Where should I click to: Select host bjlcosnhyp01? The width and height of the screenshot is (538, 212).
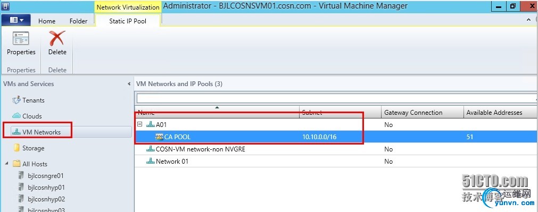point(46,188)
